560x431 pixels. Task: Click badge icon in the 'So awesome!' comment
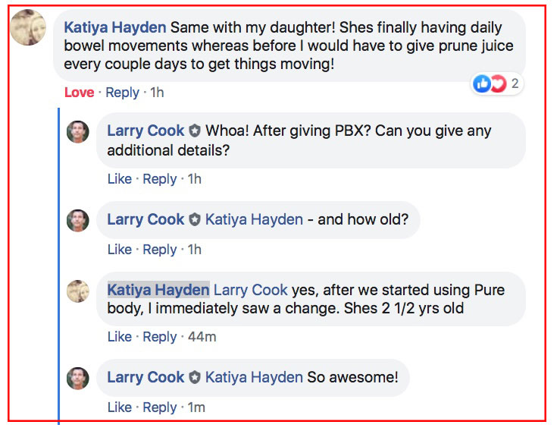point(195,378)
